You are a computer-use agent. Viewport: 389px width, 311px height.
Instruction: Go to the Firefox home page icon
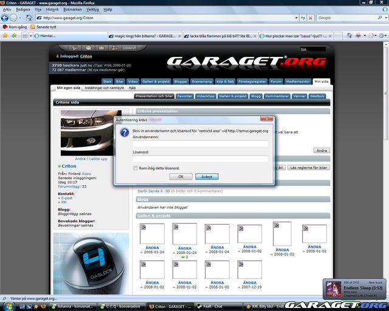[x=29, y=18]
